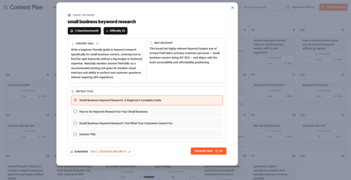The image size is (351, 180).
Task: Open Keywords History
Action: point(300,7)
